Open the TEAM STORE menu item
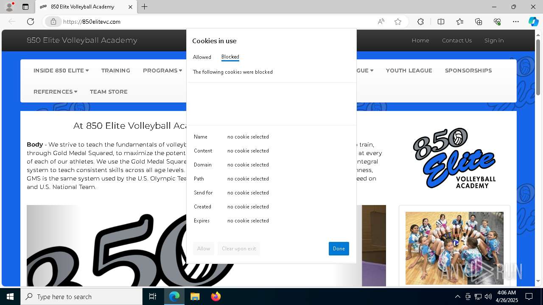The height and width of the screenshot is (305, 543). click(109, 91)
